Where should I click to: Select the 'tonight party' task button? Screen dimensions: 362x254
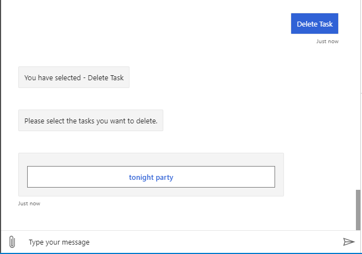point(151,177)
